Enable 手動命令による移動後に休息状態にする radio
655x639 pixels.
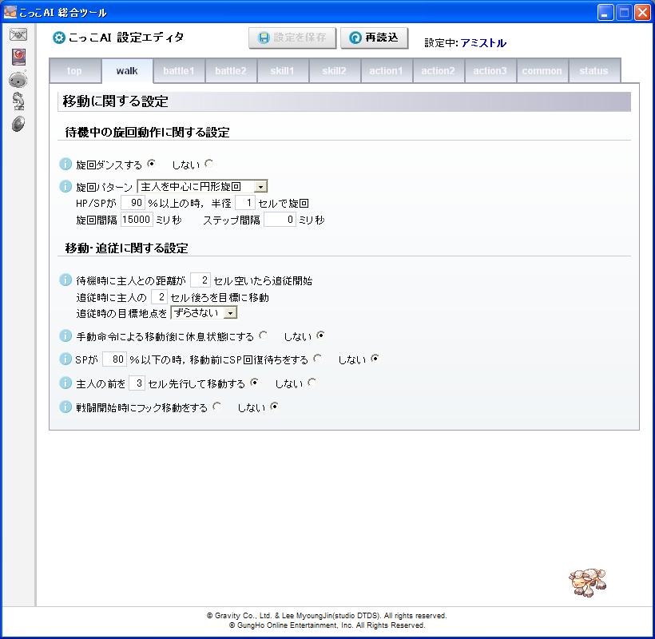tap(264, 335)
